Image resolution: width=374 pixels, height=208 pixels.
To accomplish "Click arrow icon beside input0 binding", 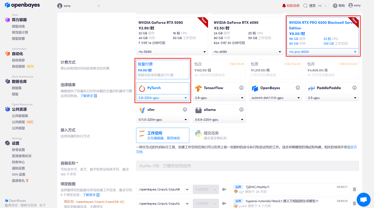I will pyautogui.click(x=224, y=189).
